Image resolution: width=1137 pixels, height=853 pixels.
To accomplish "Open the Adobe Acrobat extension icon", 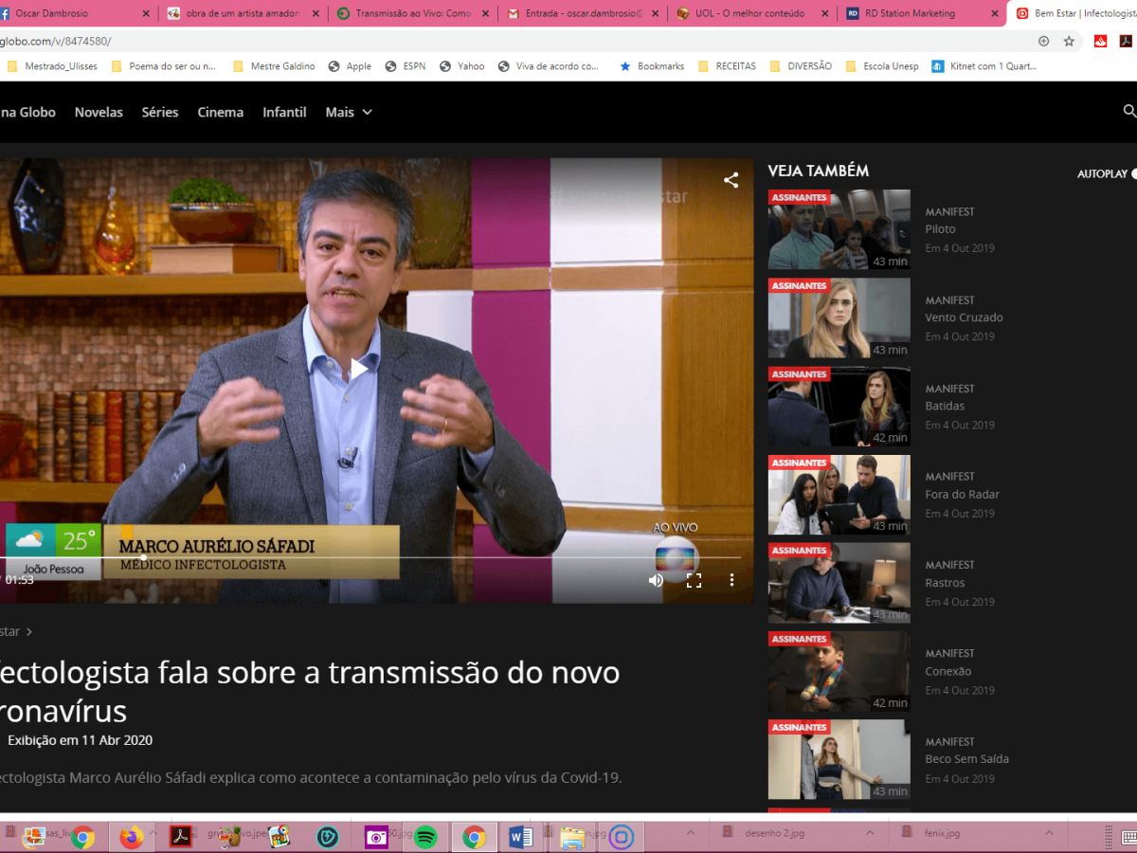I will pos(1127,41).
